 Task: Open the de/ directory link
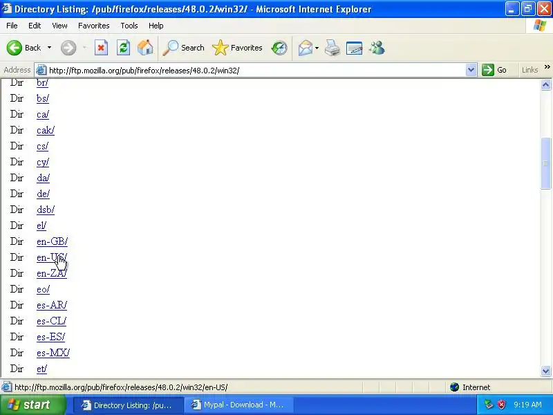coord(43,194)
